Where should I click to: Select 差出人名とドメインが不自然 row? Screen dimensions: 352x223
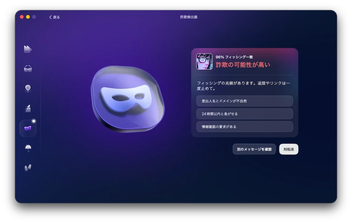(x=244, y=101)
